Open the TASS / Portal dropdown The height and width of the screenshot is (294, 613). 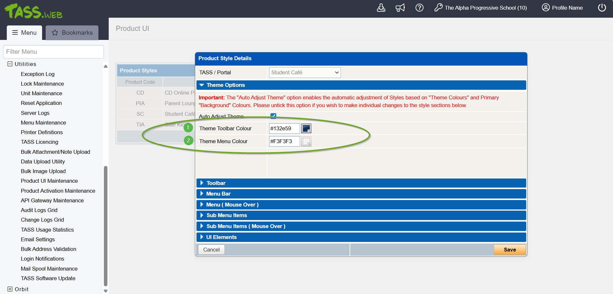[305, 72]
